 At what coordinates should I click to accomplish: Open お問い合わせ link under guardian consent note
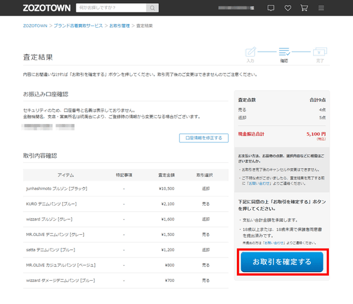coord(274,243)
